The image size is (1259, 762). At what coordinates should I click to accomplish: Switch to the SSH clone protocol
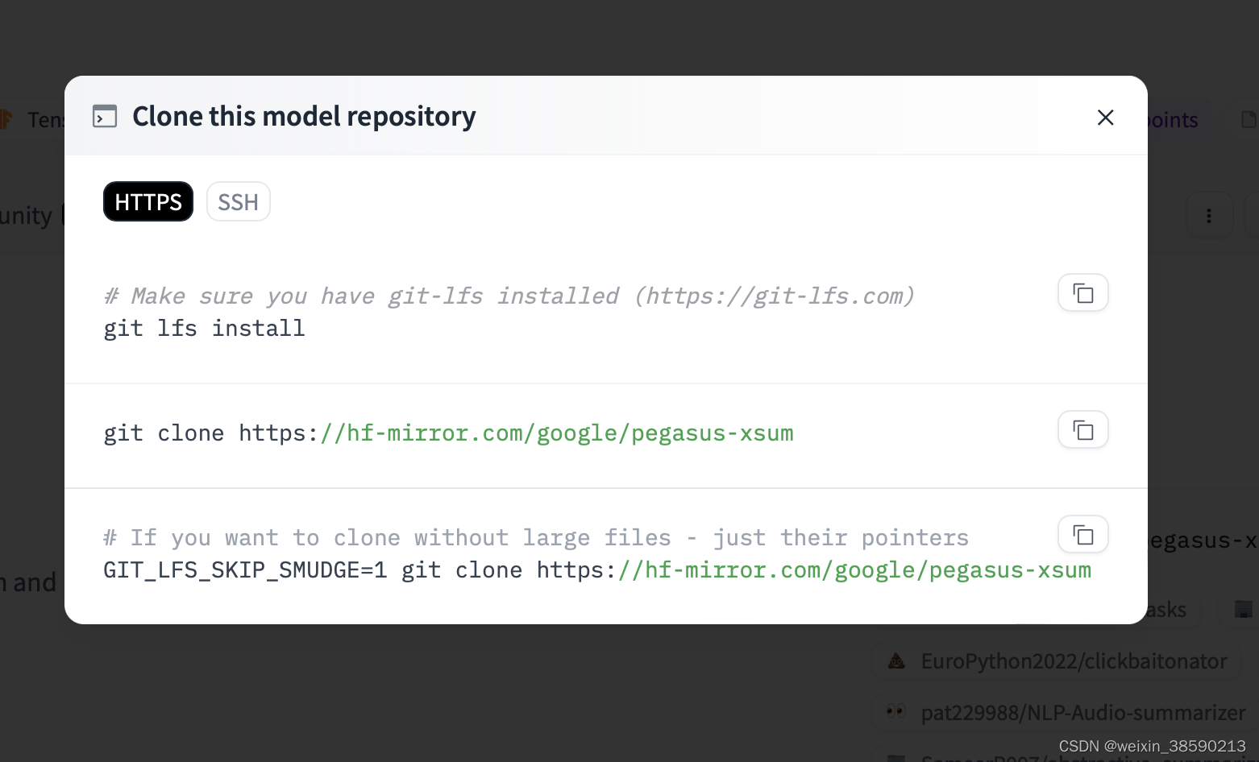[238, 201]
